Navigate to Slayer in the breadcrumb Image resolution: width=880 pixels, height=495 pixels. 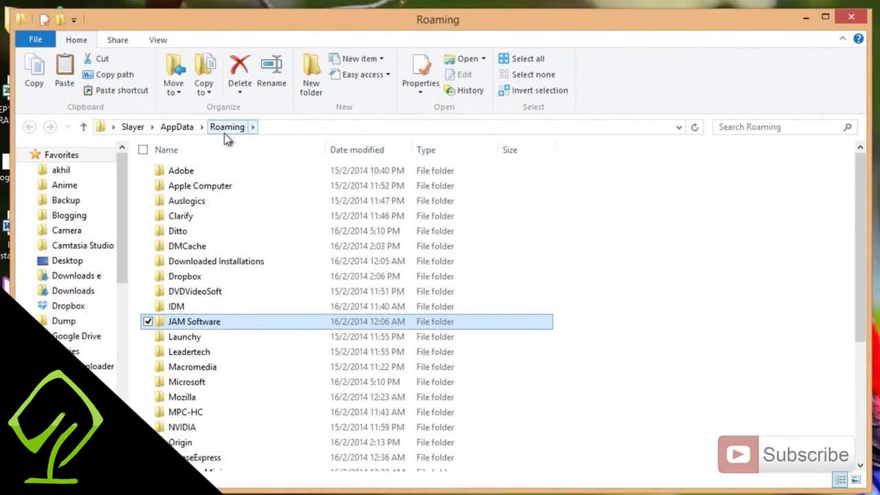tap(133, 126)
